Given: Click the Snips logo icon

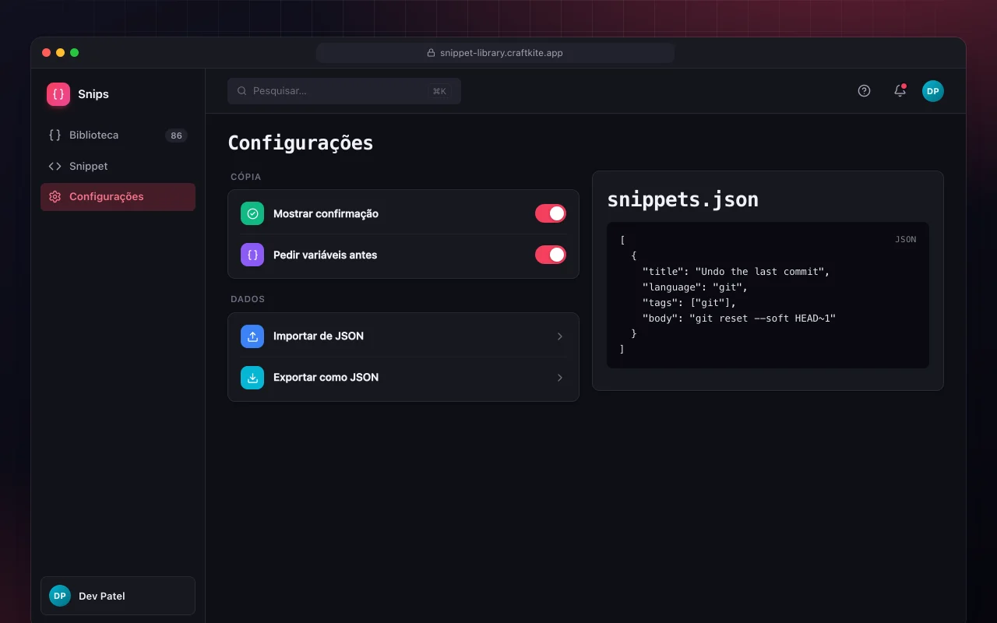Looking at the screenshot, I should click(58, 94).
